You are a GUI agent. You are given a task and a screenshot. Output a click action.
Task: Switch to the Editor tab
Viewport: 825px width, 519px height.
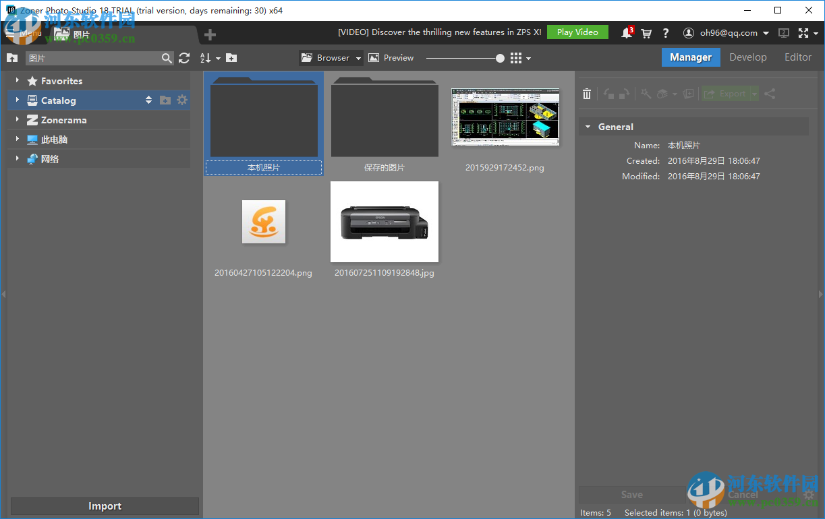797,57
